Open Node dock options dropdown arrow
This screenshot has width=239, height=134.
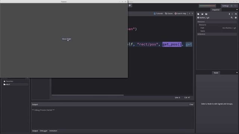pos(237,73)
